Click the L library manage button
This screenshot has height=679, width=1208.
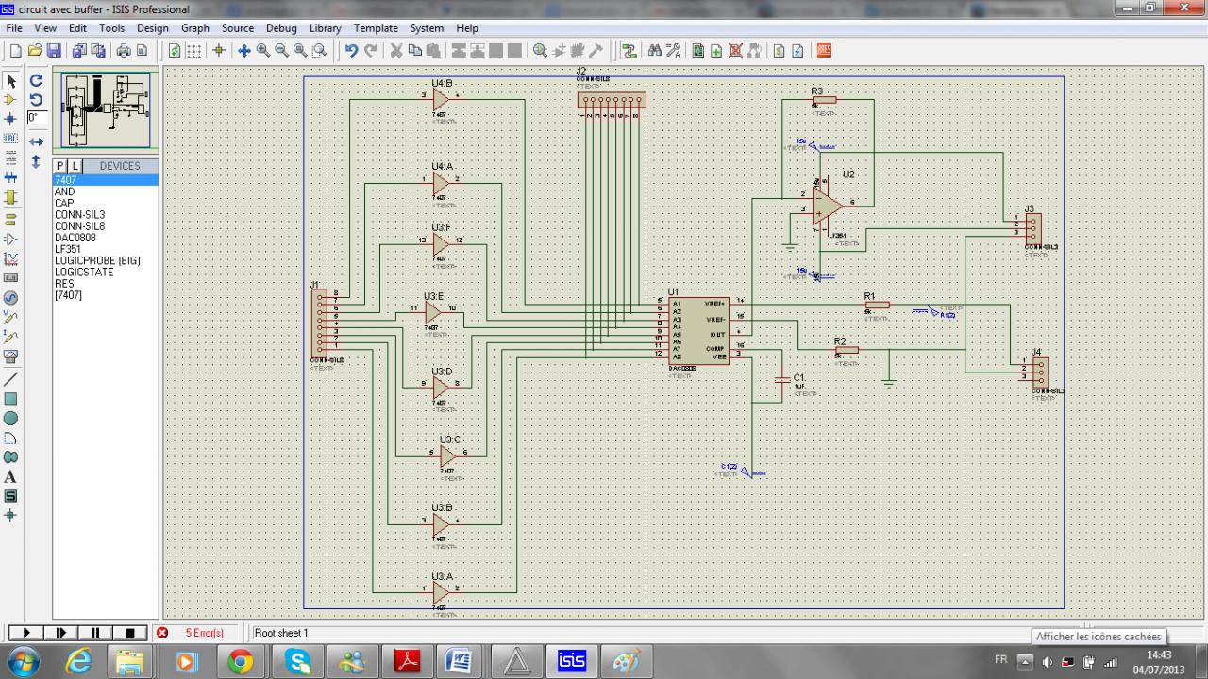75,166
